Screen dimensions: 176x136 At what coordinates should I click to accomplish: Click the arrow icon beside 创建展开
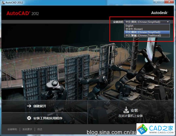tap(29, 106)
